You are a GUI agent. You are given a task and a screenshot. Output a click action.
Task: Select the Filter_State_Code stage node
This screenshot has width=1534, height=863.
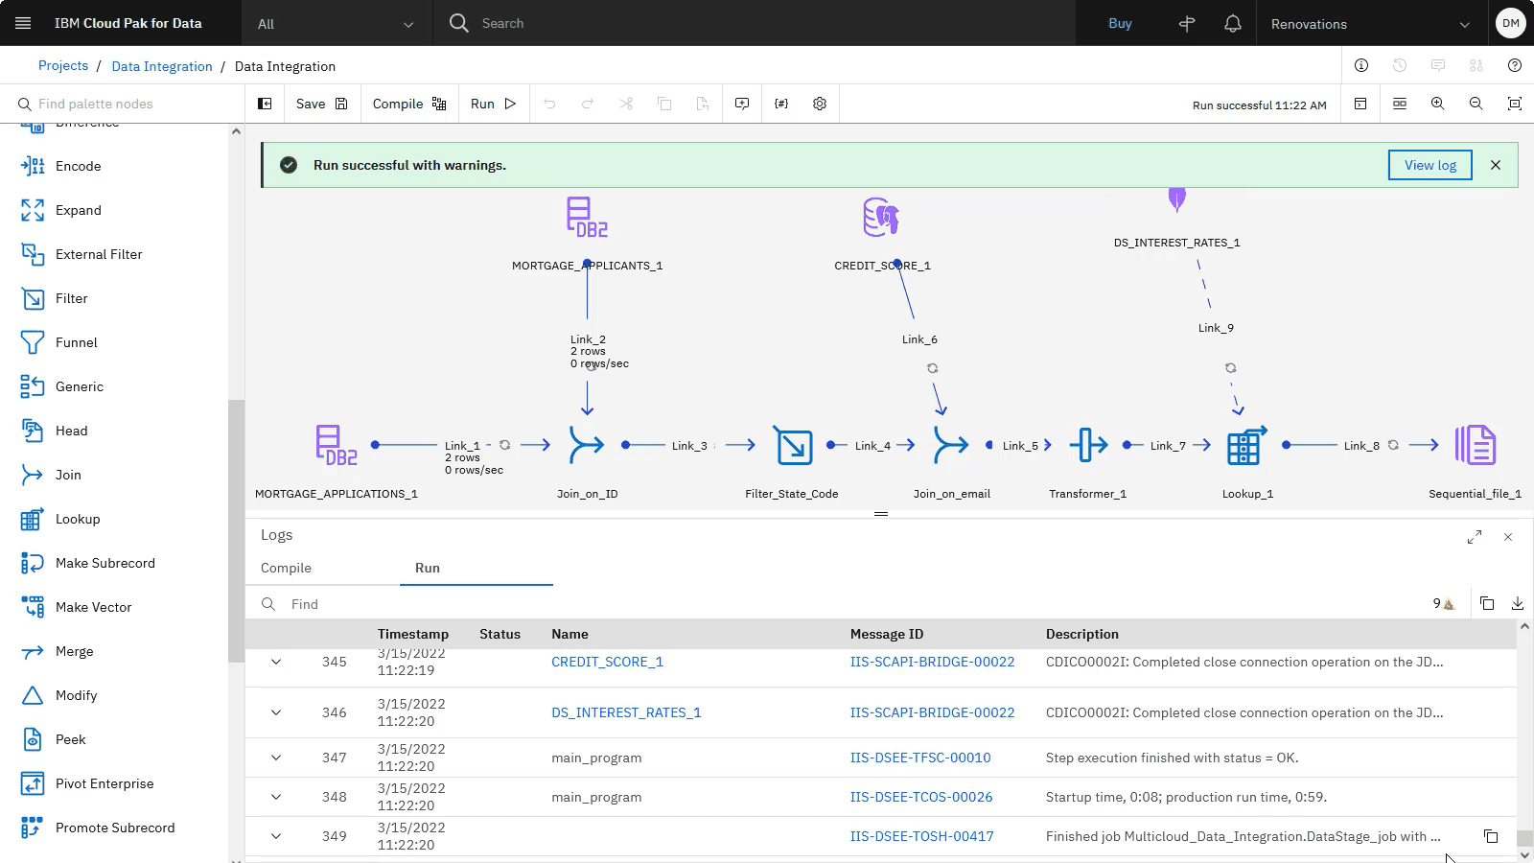click(x=794, y=446)
